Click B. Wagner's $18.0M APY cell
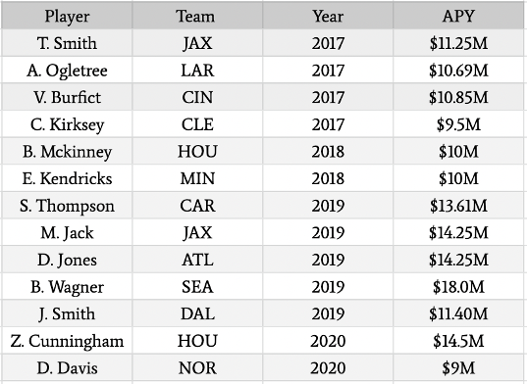Viewport: 528px width, 384px height. (x=458, y=286)
